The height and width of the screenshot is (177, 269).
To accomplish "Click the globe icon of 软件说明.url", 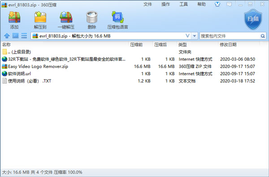I will coord(4,74).
